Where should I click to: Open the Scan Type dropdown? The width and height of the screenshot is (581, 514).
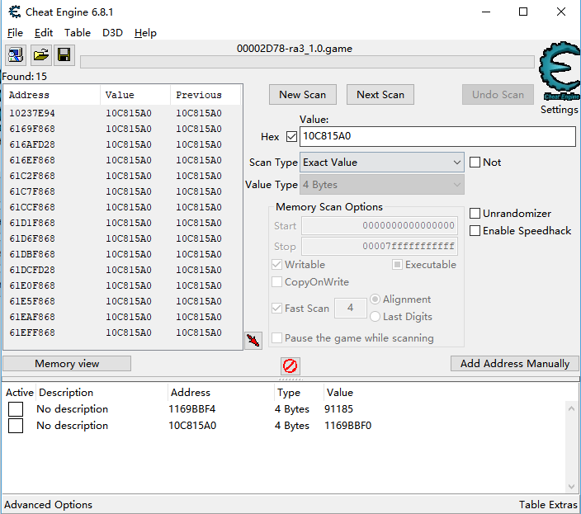(x=381, y=163)
